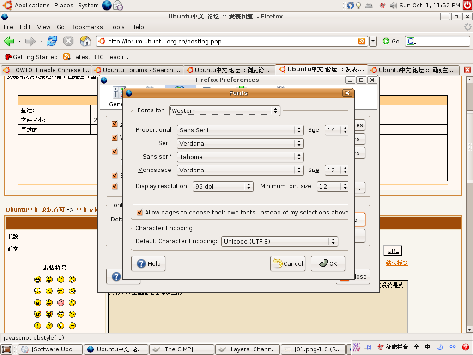This screenshot has height=355, width=473.
Task: Click Cancel in Fonts dialog
Action: [x=288, y=263]
